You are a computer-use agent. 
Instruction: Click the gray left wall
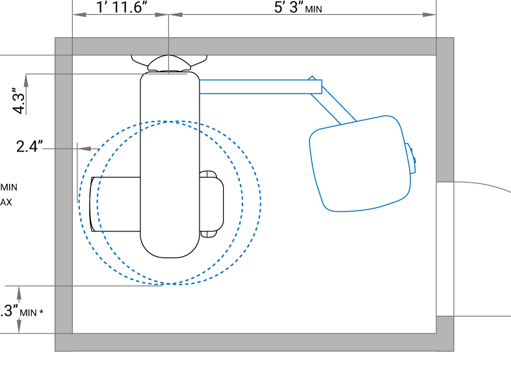click(63, 195)
